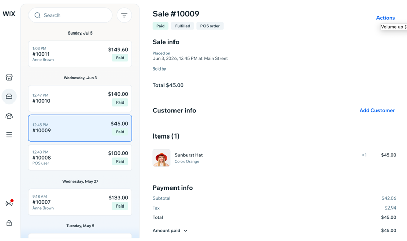Image resolution: width=407 pixels, height=241 pixels.
Task: Click the Payment info heading
Action: click(x=172, y=188)
